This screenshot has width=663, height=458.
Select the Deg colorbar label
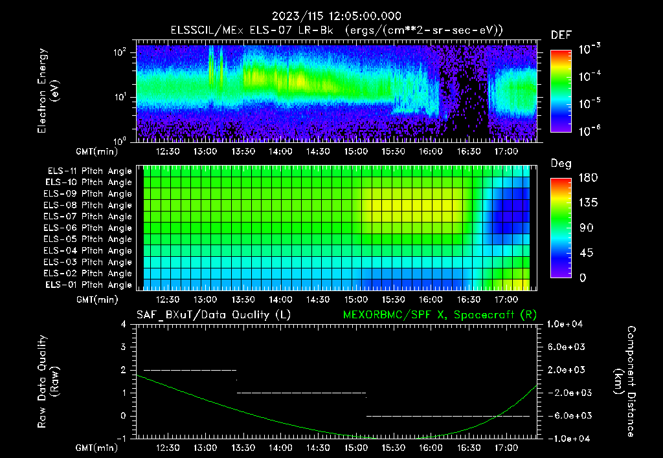pos(561,164)
